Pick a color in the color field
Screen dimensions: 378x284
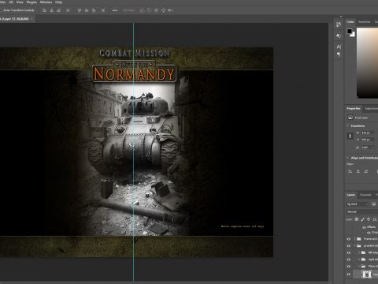tap(367, 63)
